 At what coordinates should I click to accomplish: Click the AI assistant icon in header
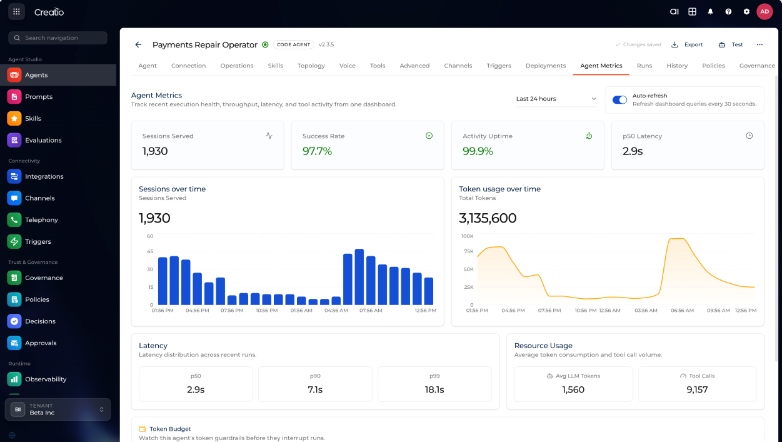(x=674, y=12)
